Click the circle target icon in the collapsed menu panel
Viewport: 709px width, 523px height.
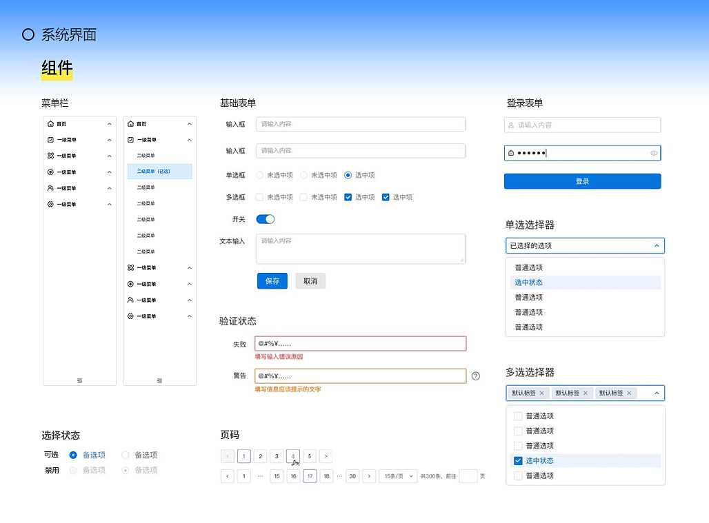[x=50, y=172]
